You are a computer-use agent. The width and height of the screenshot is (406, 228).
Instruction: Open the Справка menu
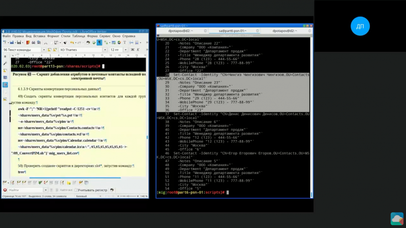click(129, 36)
